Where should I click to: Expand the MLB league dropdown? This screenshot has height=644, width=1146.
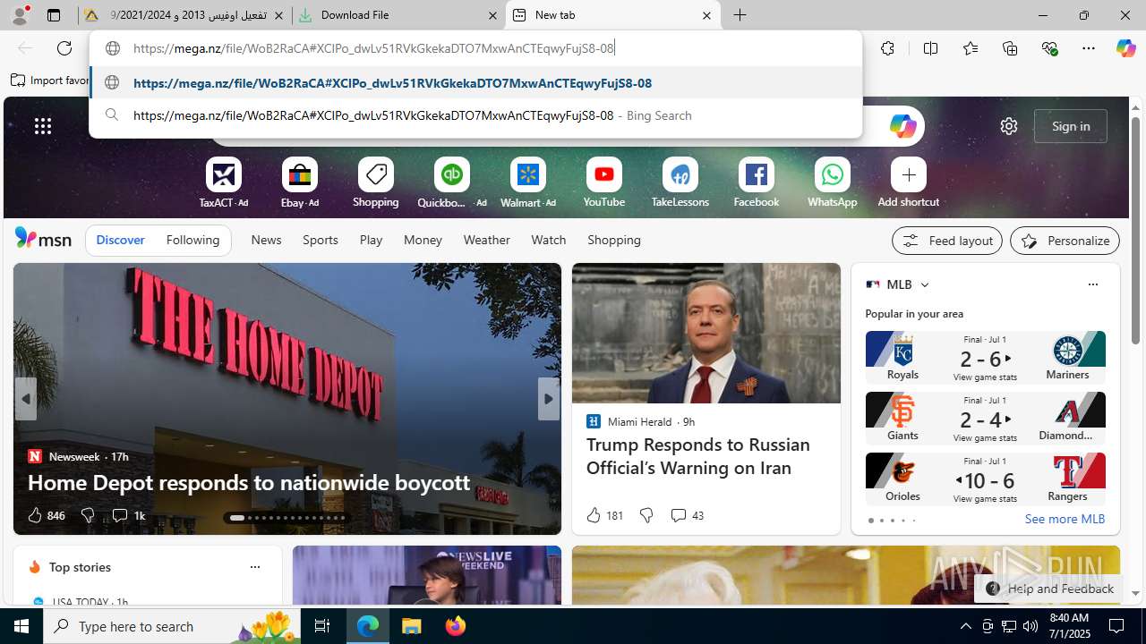[x=925, y=284]
